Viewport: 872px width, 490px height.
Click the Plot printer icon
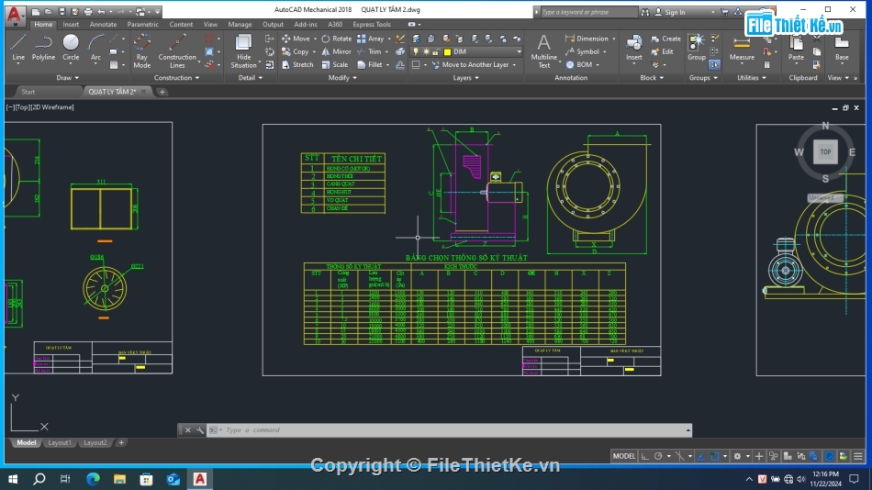[x=88, y=12]
